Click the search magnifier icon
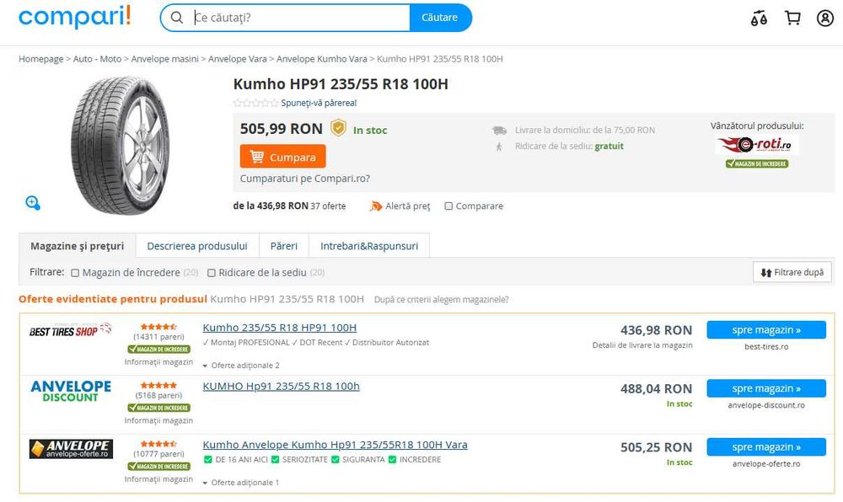This screenshot has width=843, height=502. pyautogui.click(x=177, y=18)
